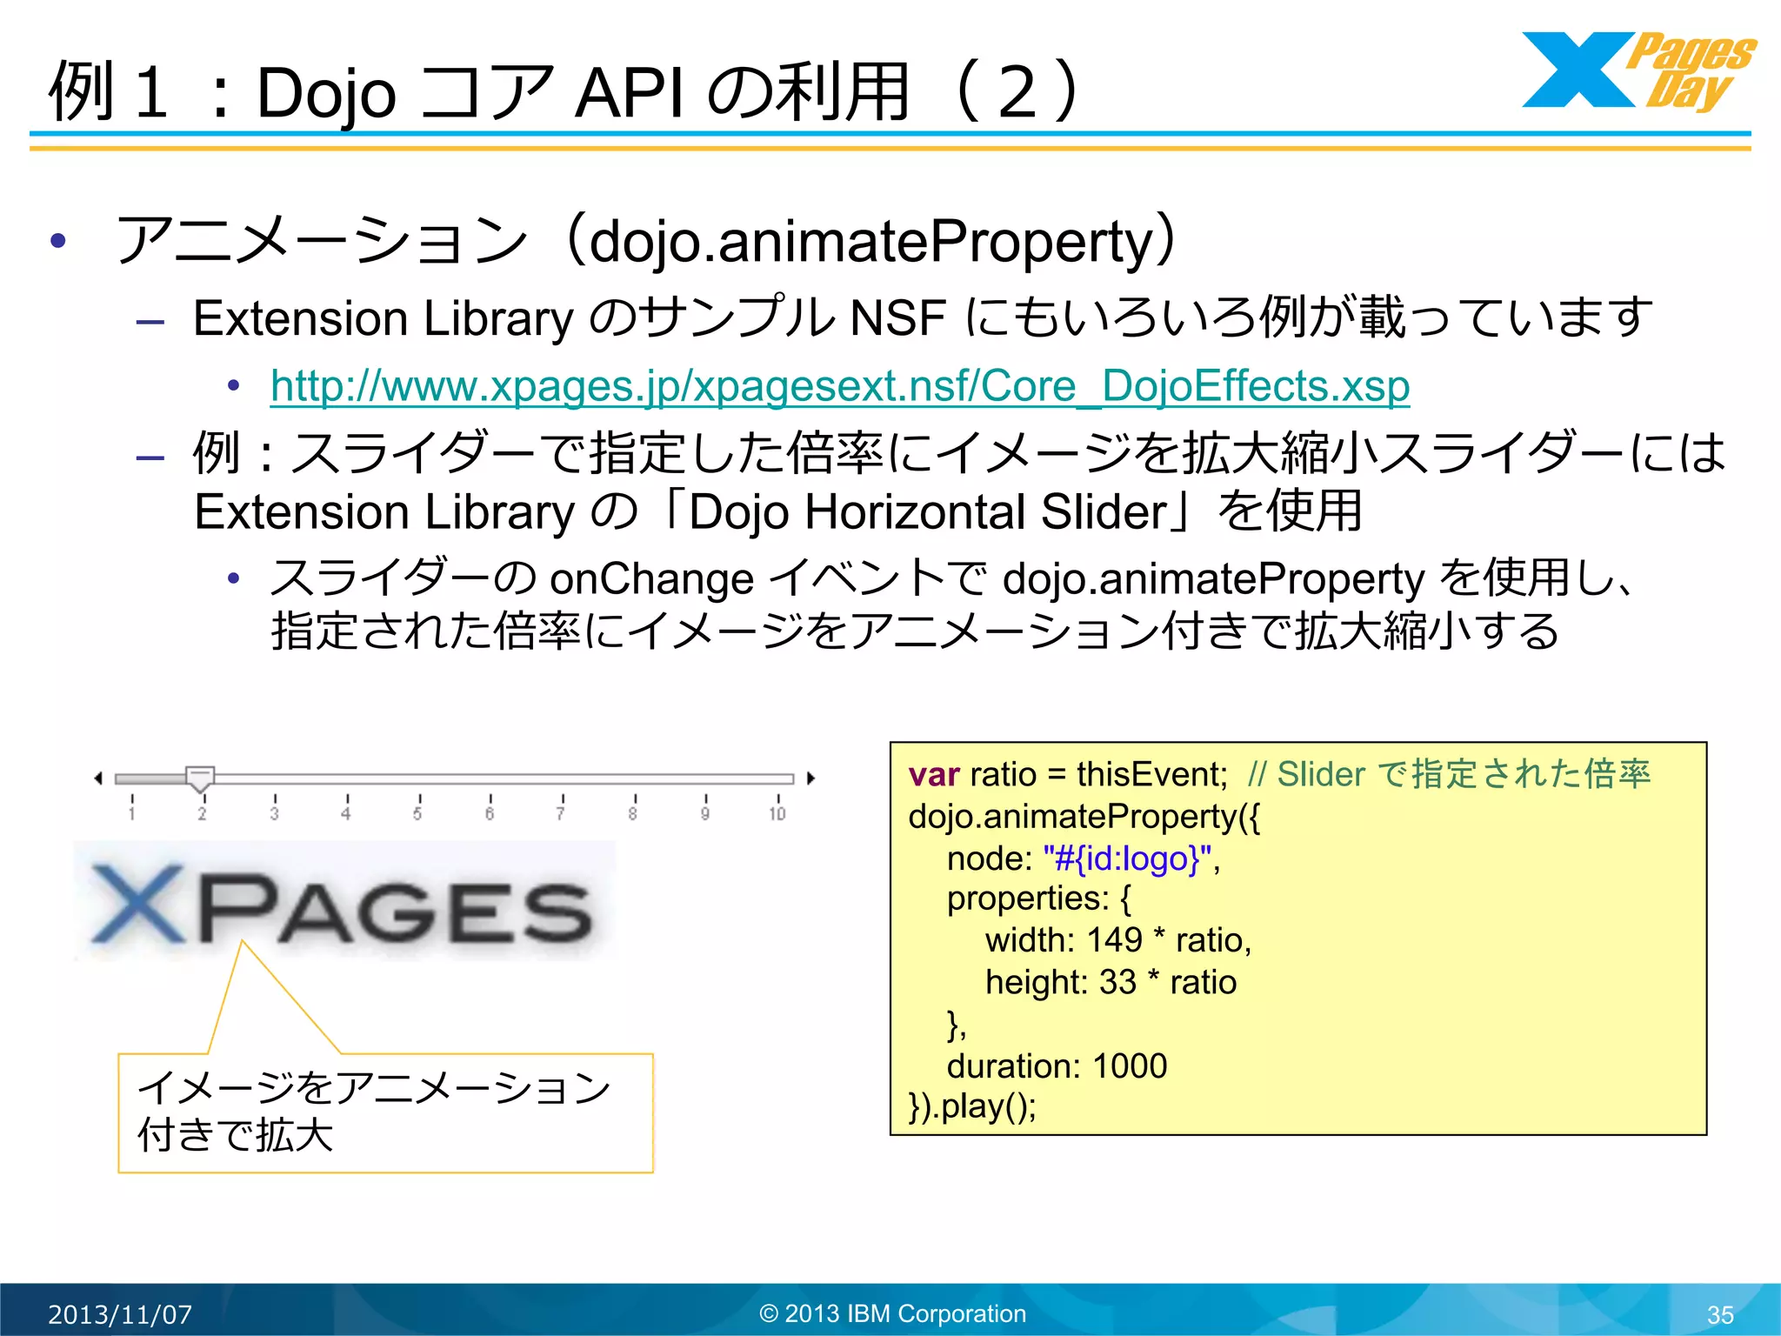The width and height of the screenshot is (1781, 1336).
Task: Click 'Extension Library のサンプル NSF' bullet line
Action: click(x=923, y=317)
